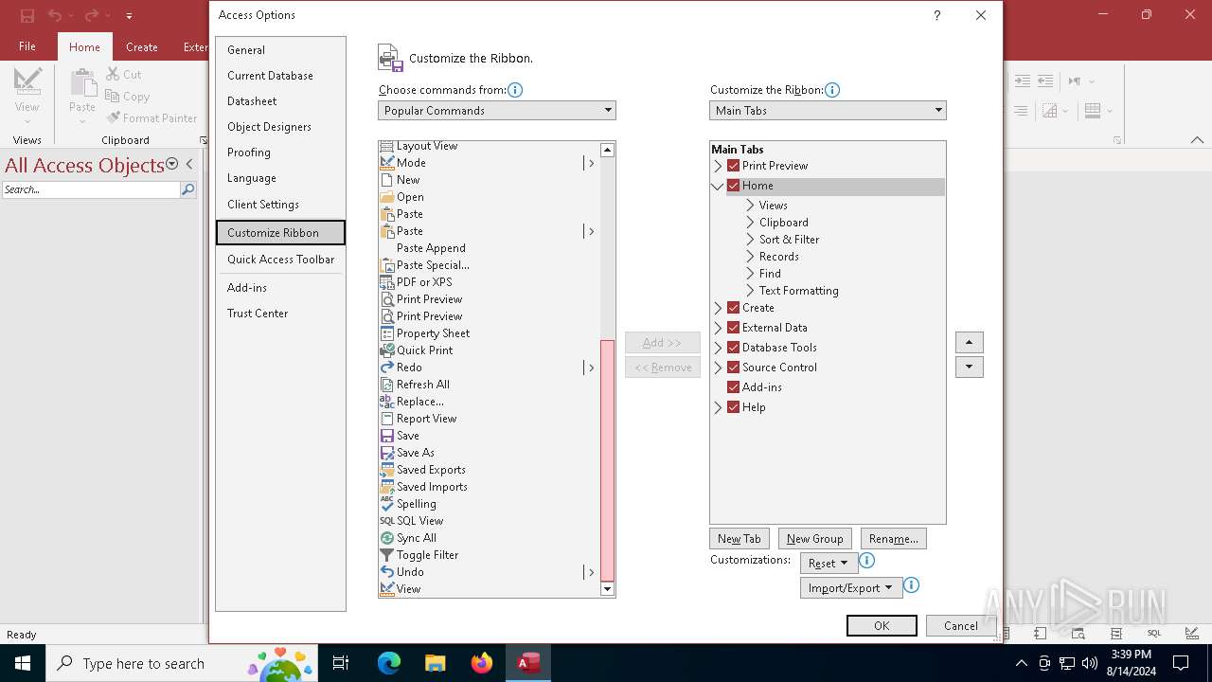Select the Save command icon
This screenshot has width=1212, height=682.
pos(386,436)
